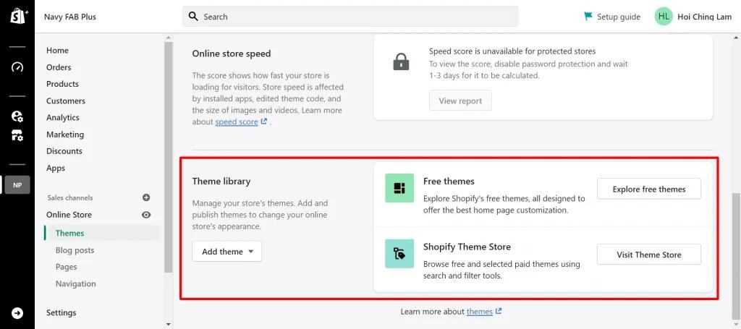
Task: Click the Hoi Ching Lam account name
Action: (x=705, y=17)
